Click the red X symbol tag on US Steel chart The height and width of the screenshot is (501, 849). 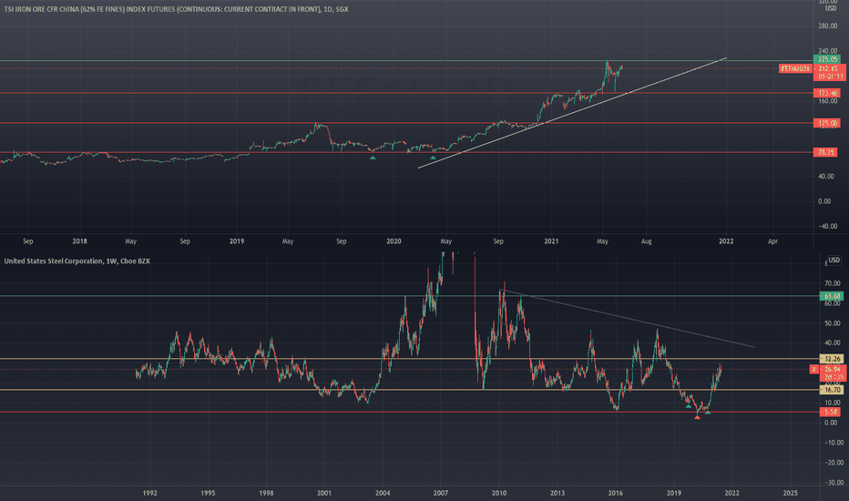click(x=813, y=370)
